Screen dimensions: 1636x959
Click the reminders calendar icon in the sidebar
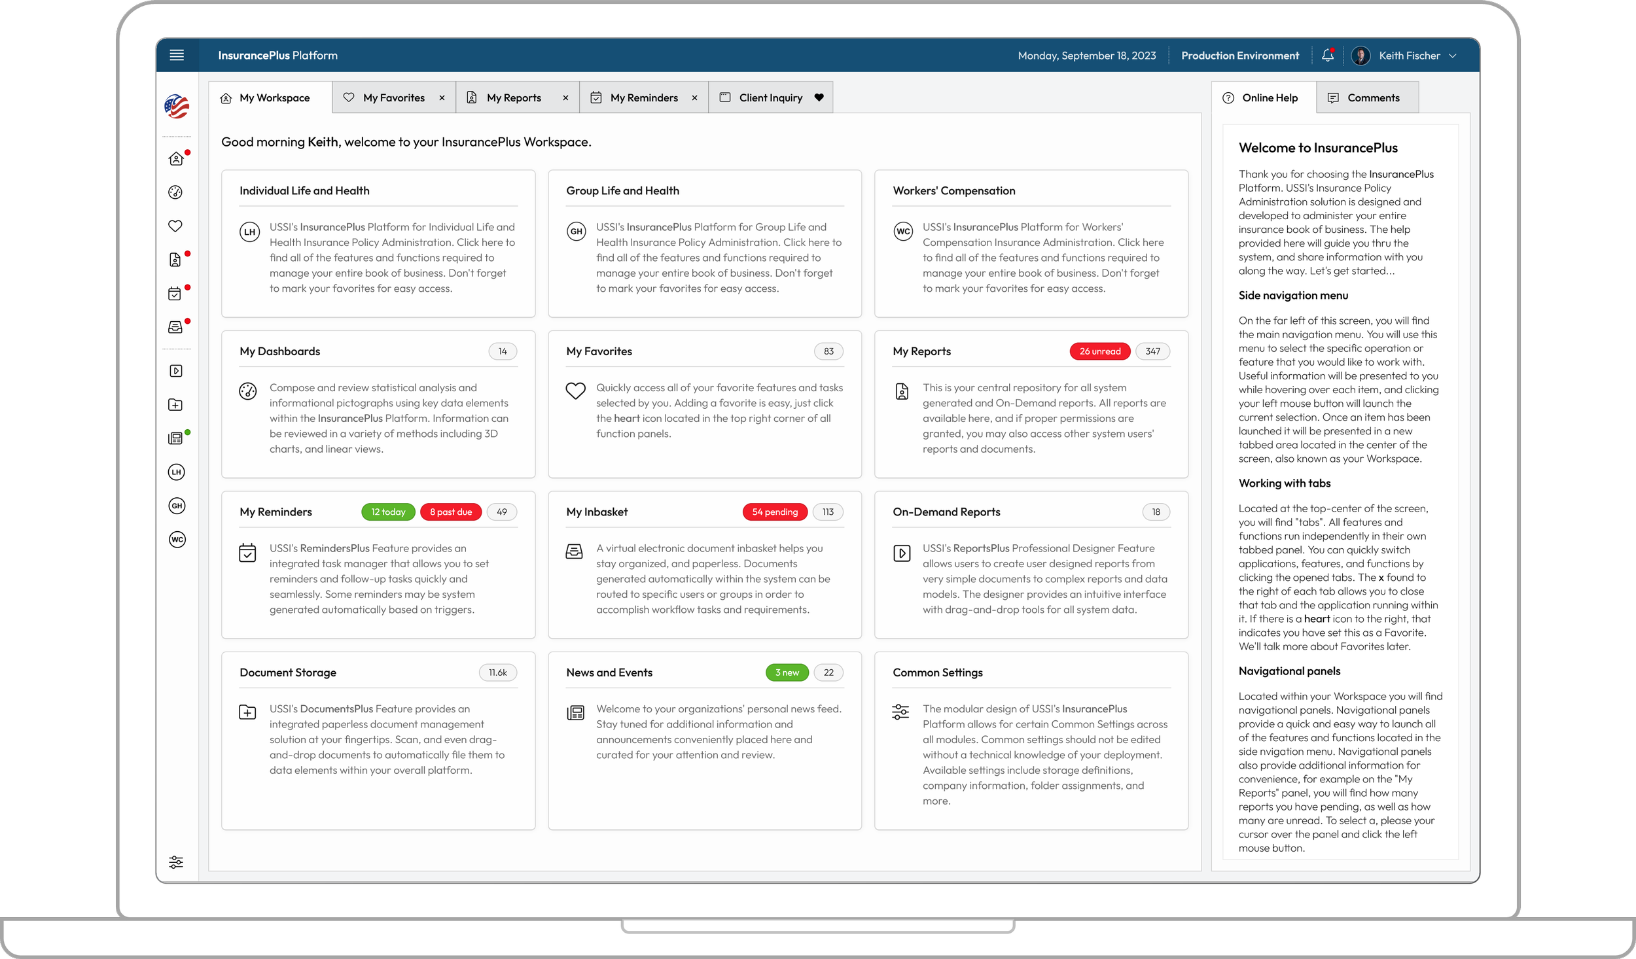(x=175, y=294)
